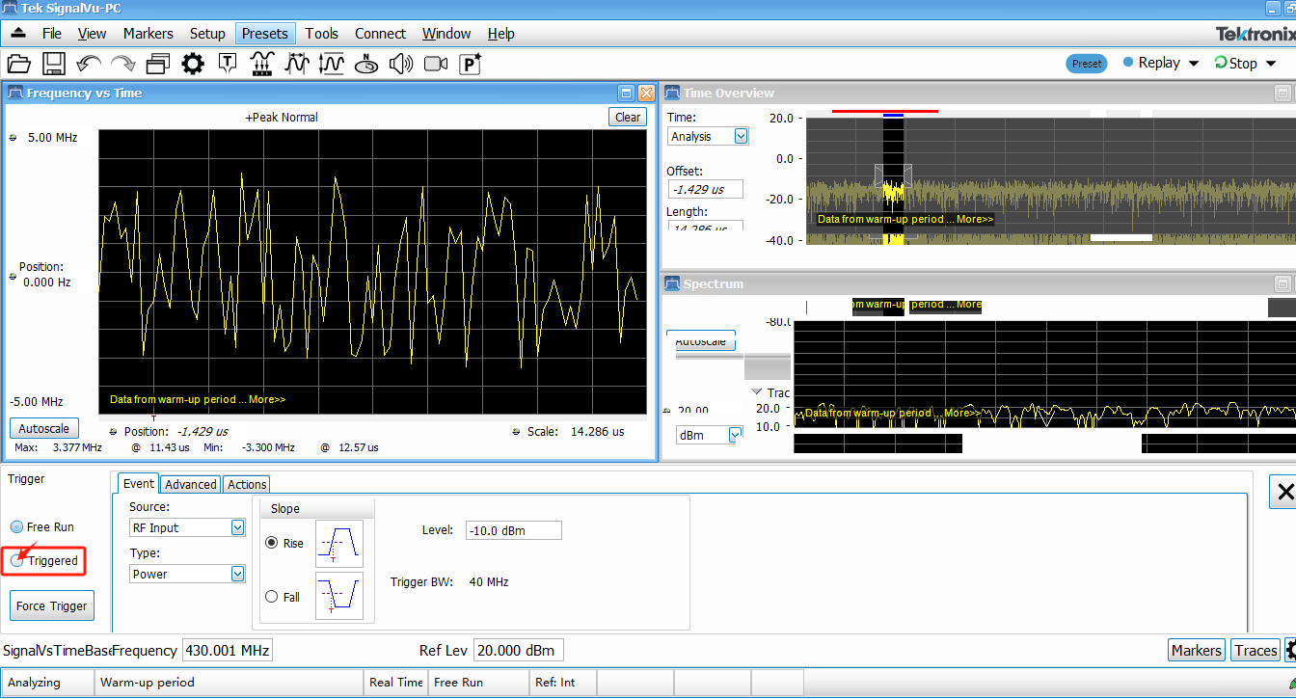Click the gear icon beside Traces button
The width and height of the screenshot is (1296, 699).
click(x=1291, y=650)
